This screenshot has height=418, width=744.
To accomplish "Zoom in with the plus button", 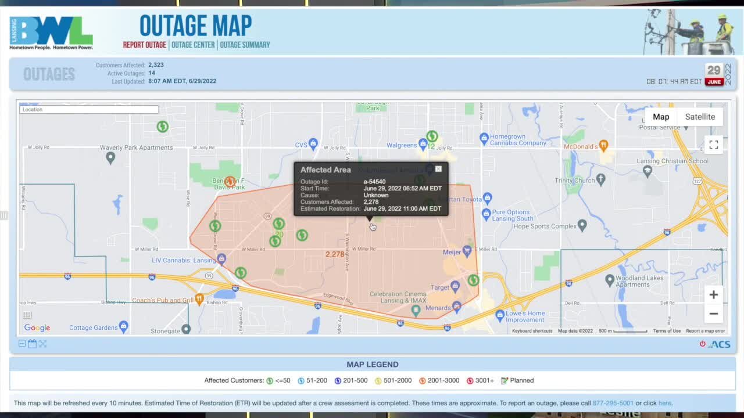I will (714, 295).
